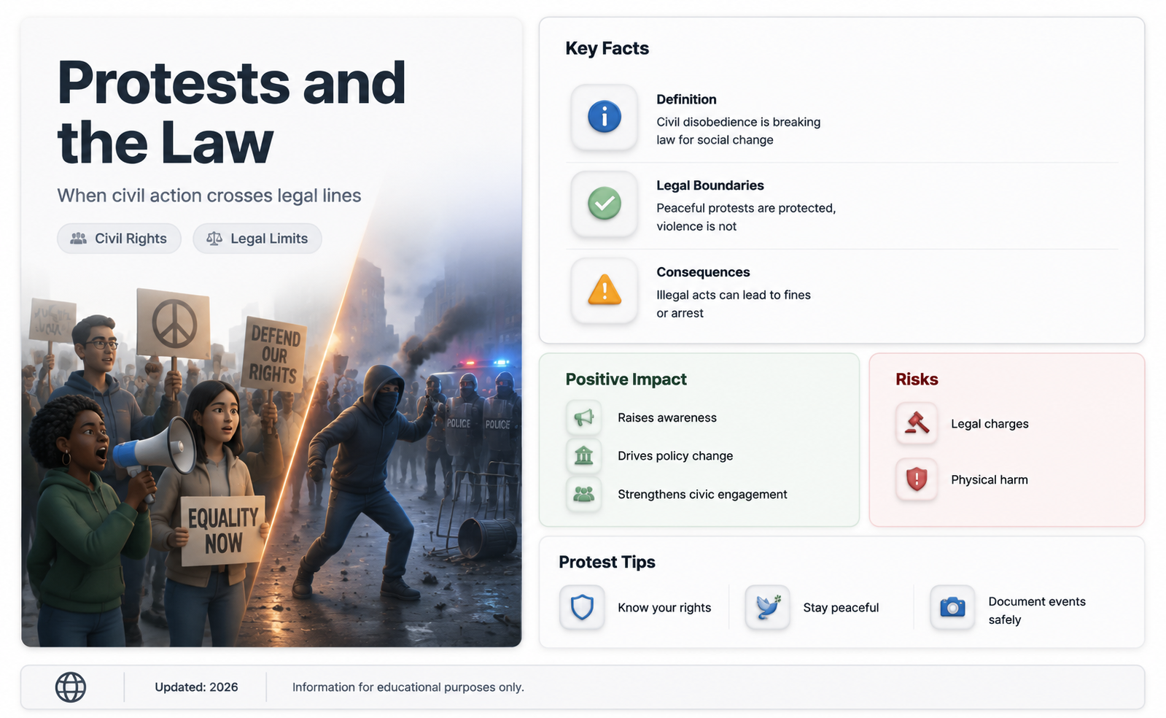This screenshot has height=718, width=1166.
Task: Click the Updated: 2026 footer label
Action: [196, 687]
